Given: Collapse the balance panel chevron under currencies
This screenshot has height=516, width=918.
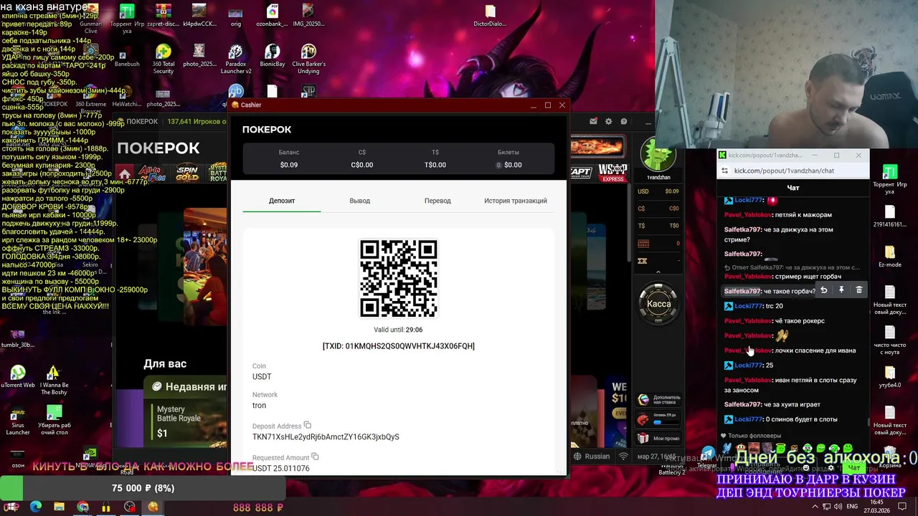Looking at the screenshot, I should pyautogui.click(x=658, y=272).
